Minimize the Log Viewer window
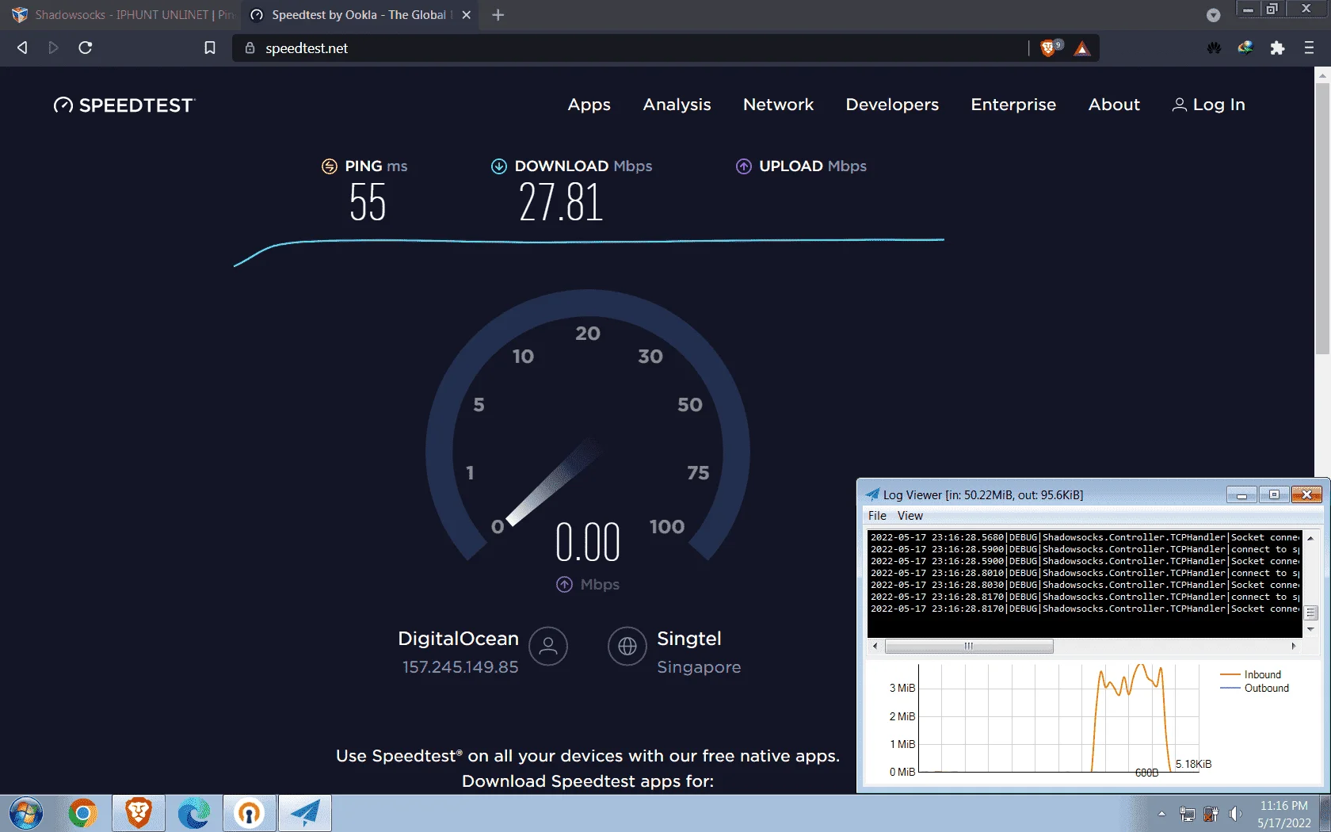The image size is (1331, 832). [1241, 495]
